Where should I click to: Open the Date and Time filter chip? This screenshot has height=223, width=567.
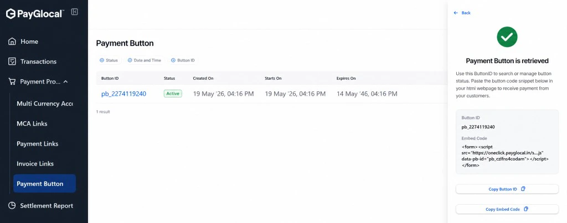tap(145, 60)
